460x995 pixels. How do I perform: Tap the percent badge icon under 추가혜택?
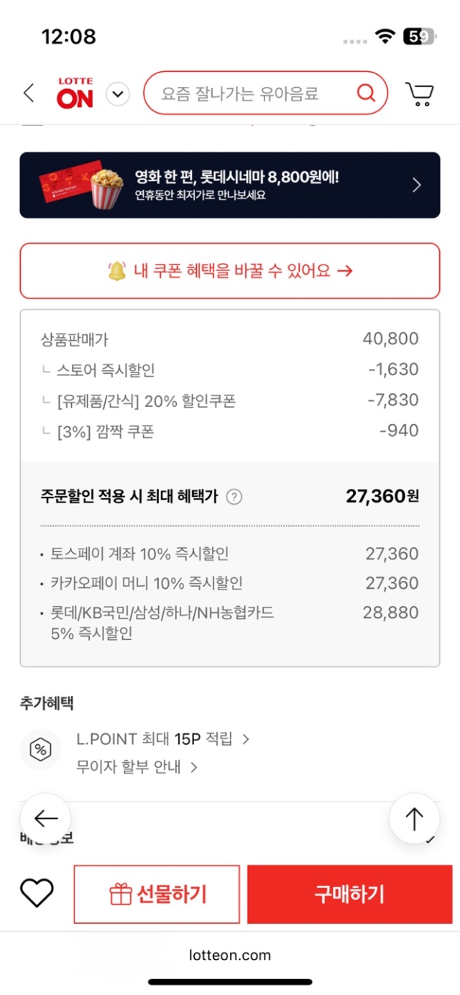[40, 750]
